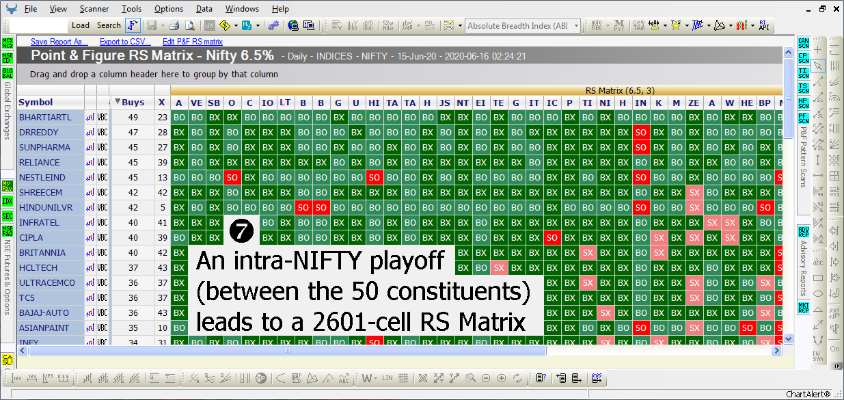Open the Tools menu
844x400 pixels.
click(x=132, y=9)
